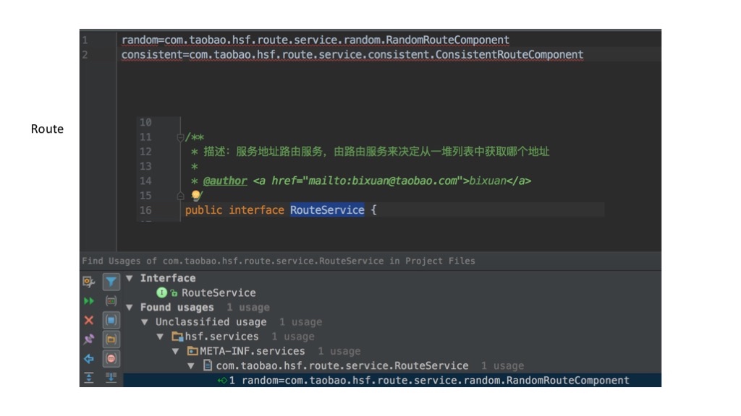Close the results with the red X icon
The width and height of the screenshot is (741, 416).
click(88, 320)
